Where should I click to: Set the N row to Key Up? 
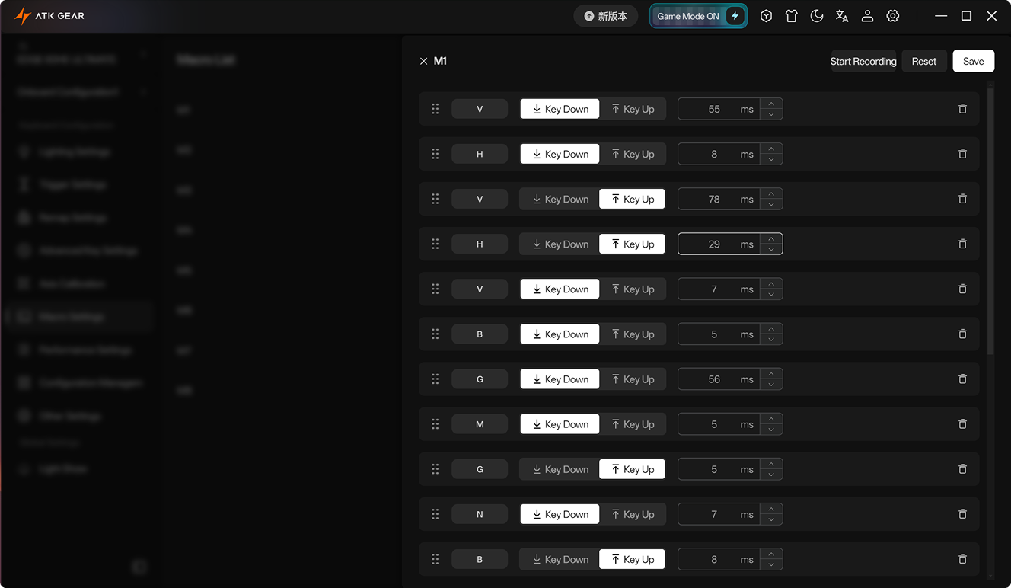click(x=632, y=514)
